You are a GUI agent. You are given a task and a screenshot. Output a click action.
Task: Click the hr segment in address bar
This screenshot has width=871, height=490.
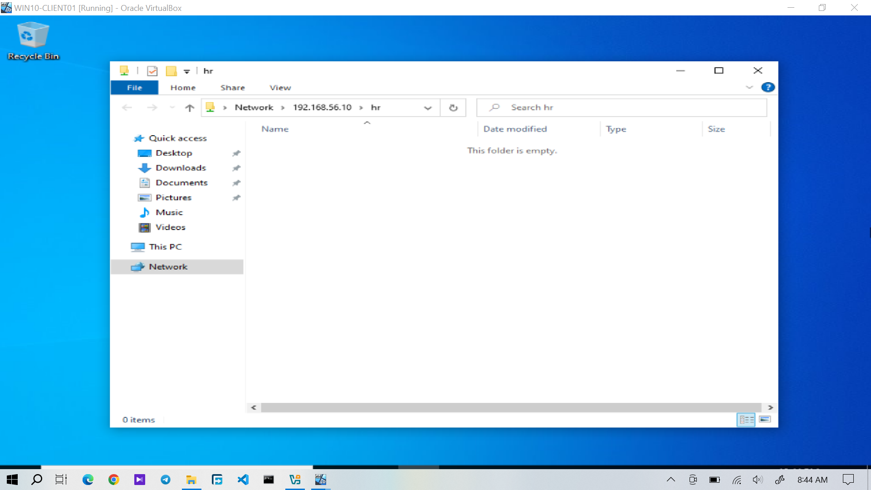(376, 108)
